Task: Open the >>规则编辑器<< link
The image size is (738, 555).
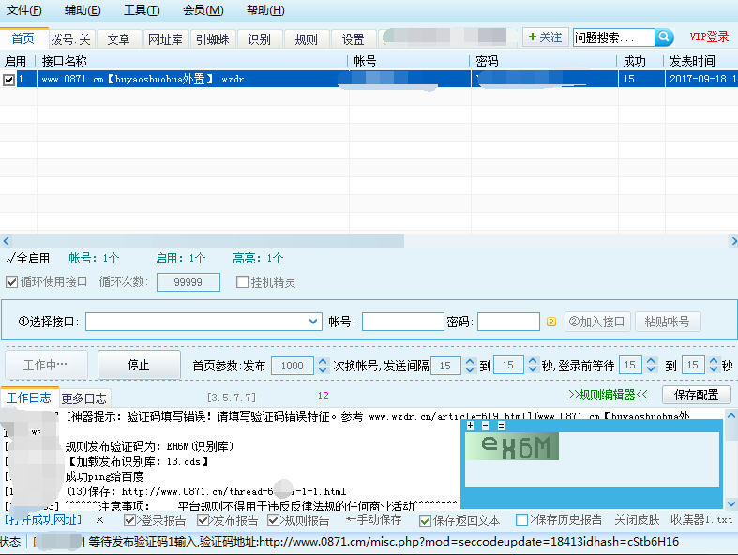Action: (608, 394)
